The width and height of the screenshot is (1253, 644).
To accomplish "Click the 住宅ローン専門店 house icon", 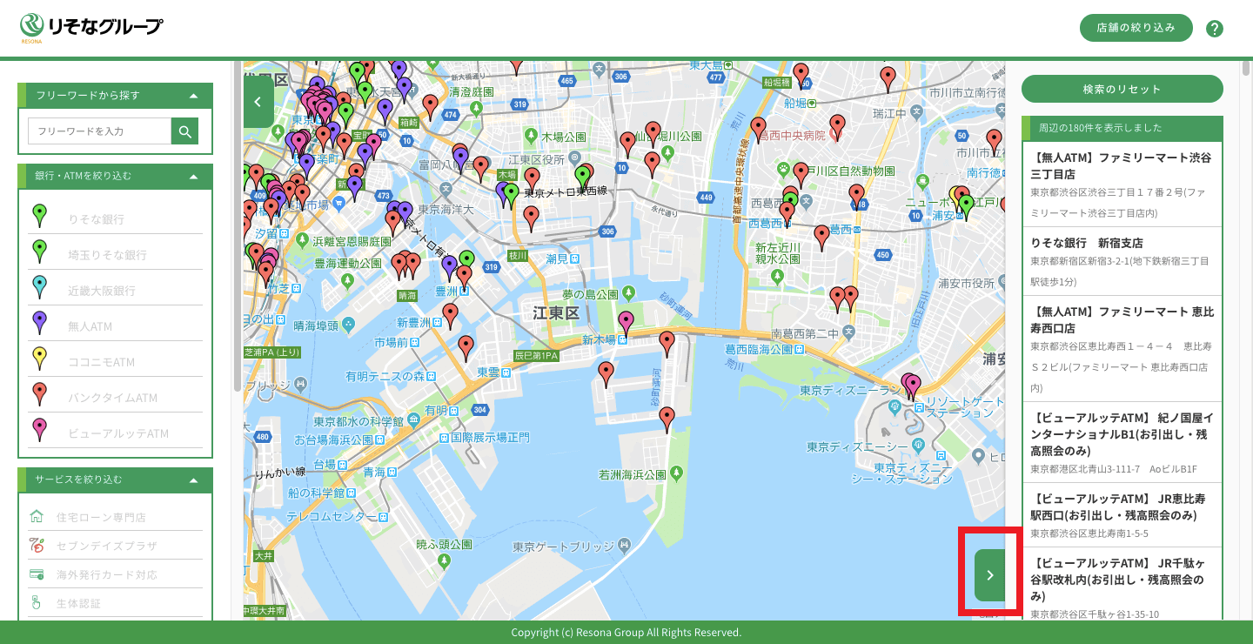I will (x=37, y=517).
